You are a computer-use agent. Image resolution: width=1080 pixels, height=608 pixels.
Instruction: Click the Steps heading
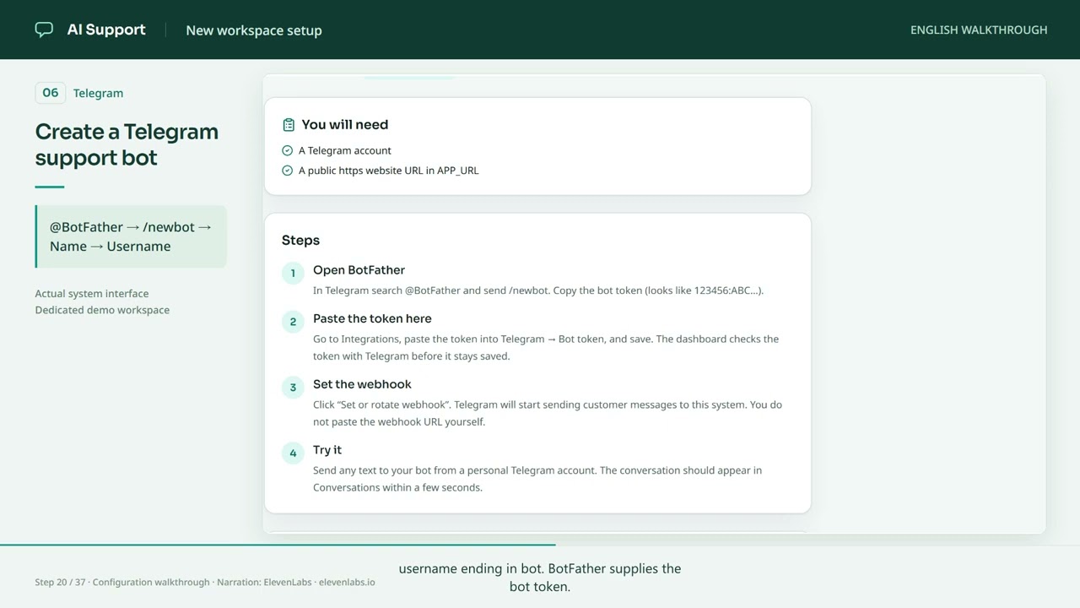[x=300, y=241]
